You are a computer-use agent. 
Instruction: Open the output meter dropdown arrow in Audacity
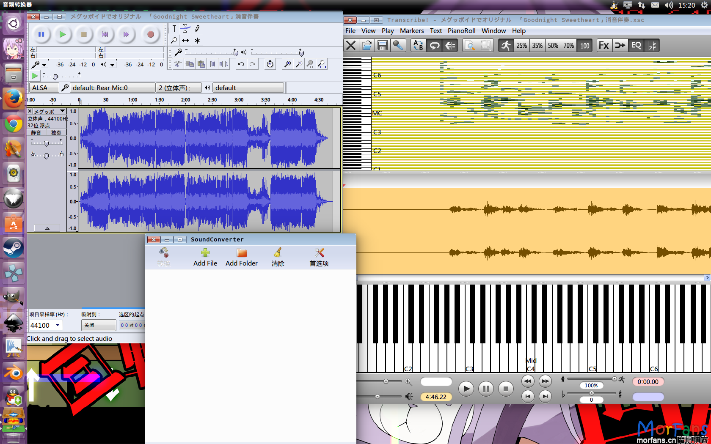(112, 65)
